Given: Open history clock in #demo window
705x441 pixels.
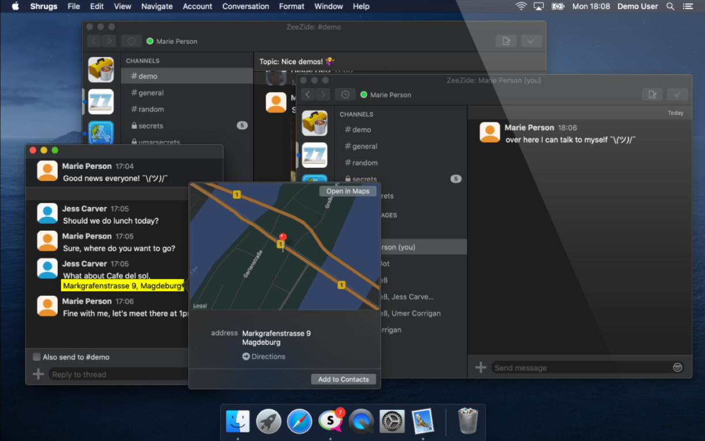Looking at the screenshot, I should [x=131, y=41].
